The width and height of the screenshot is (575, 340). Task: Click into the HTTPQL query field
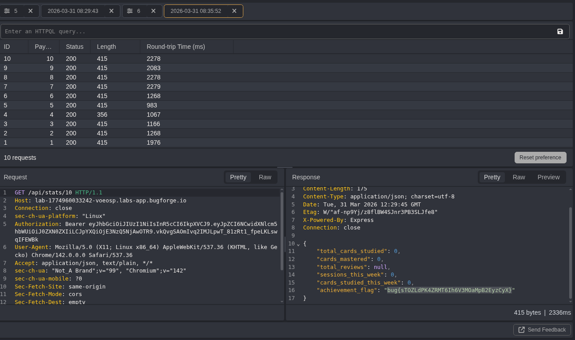[x=275, y=32]
